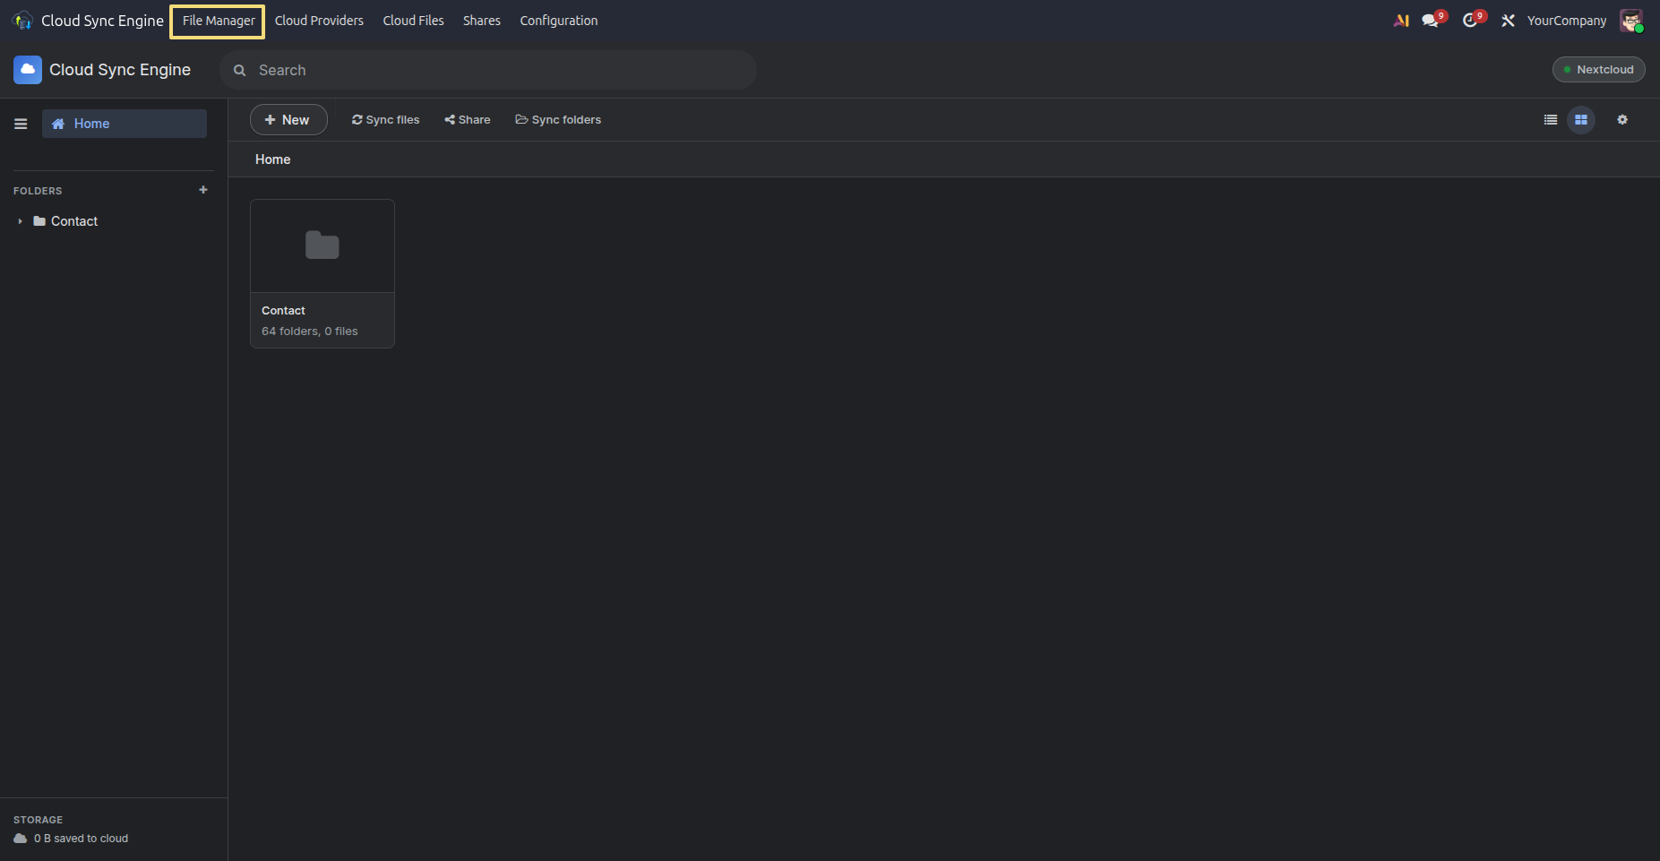The image size is (1660, 861).
Task: Select Contact in the folders tree
Action: click(x=74, y=221)
